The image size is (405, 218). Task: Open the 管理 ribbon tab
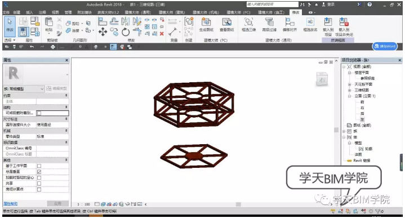pyautogui.click(x=68, y=12)
